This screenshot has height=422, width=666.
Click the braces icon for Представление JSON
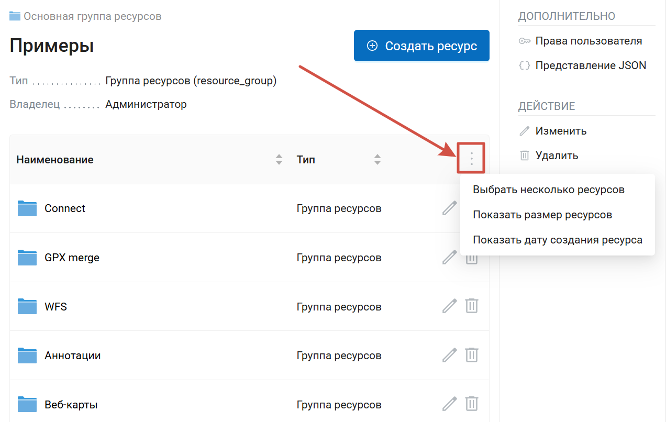point(524,66)
